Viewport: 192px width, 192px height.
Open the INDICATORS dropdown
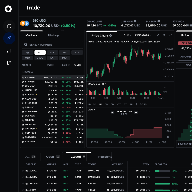tap(143, 35)
